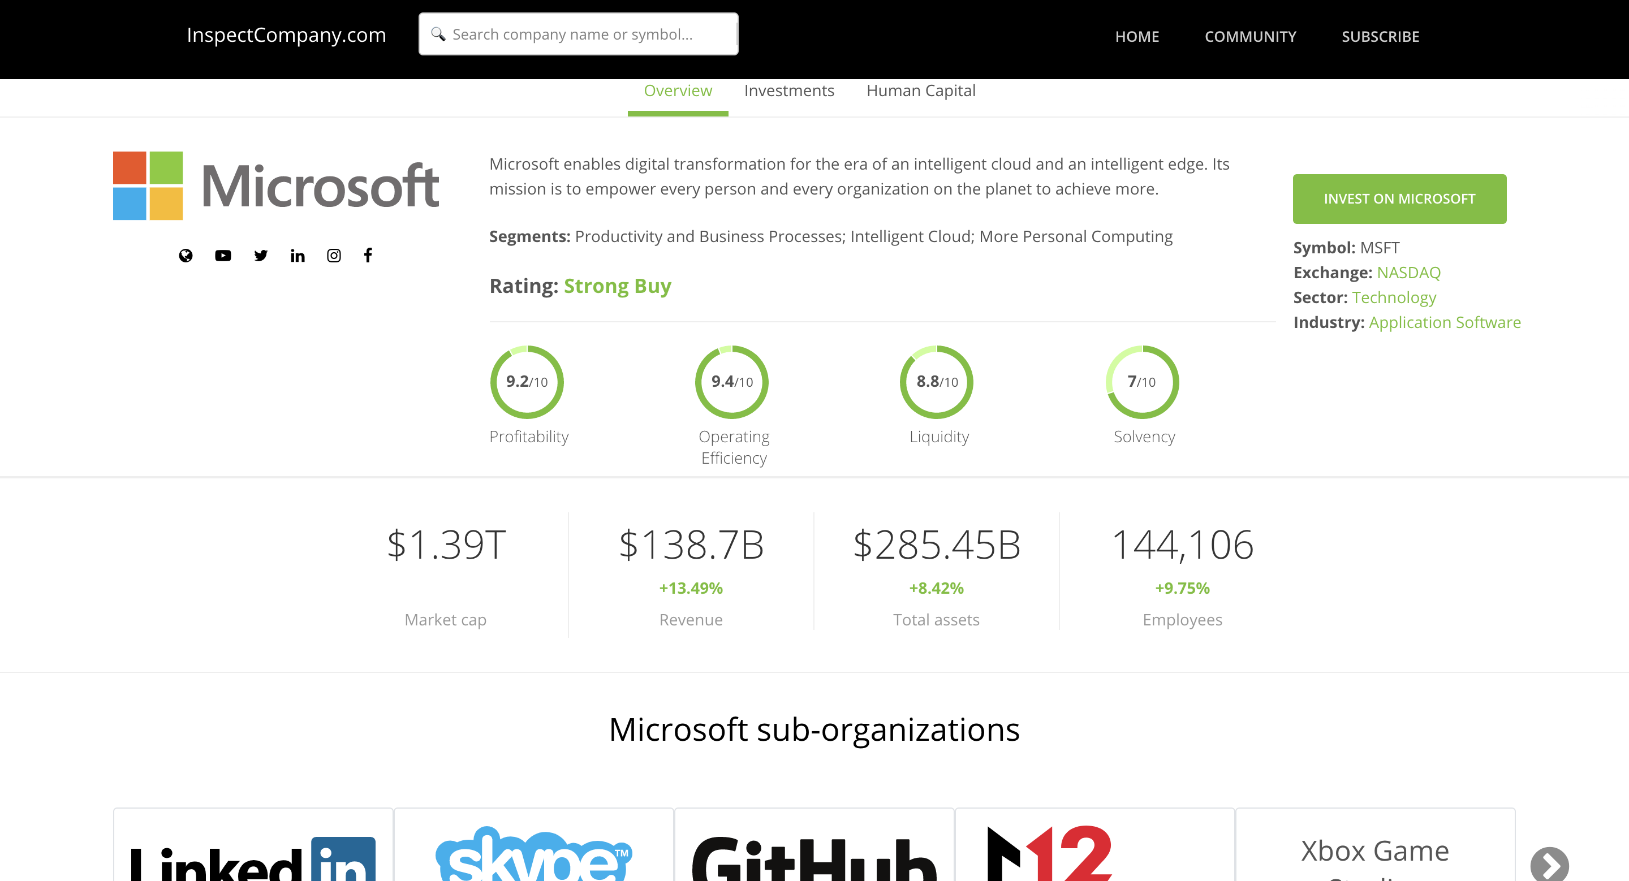Open the Facebook page icon
Image resolution: width=1629 pixels, height=881 pixels.
click(368, 256)
